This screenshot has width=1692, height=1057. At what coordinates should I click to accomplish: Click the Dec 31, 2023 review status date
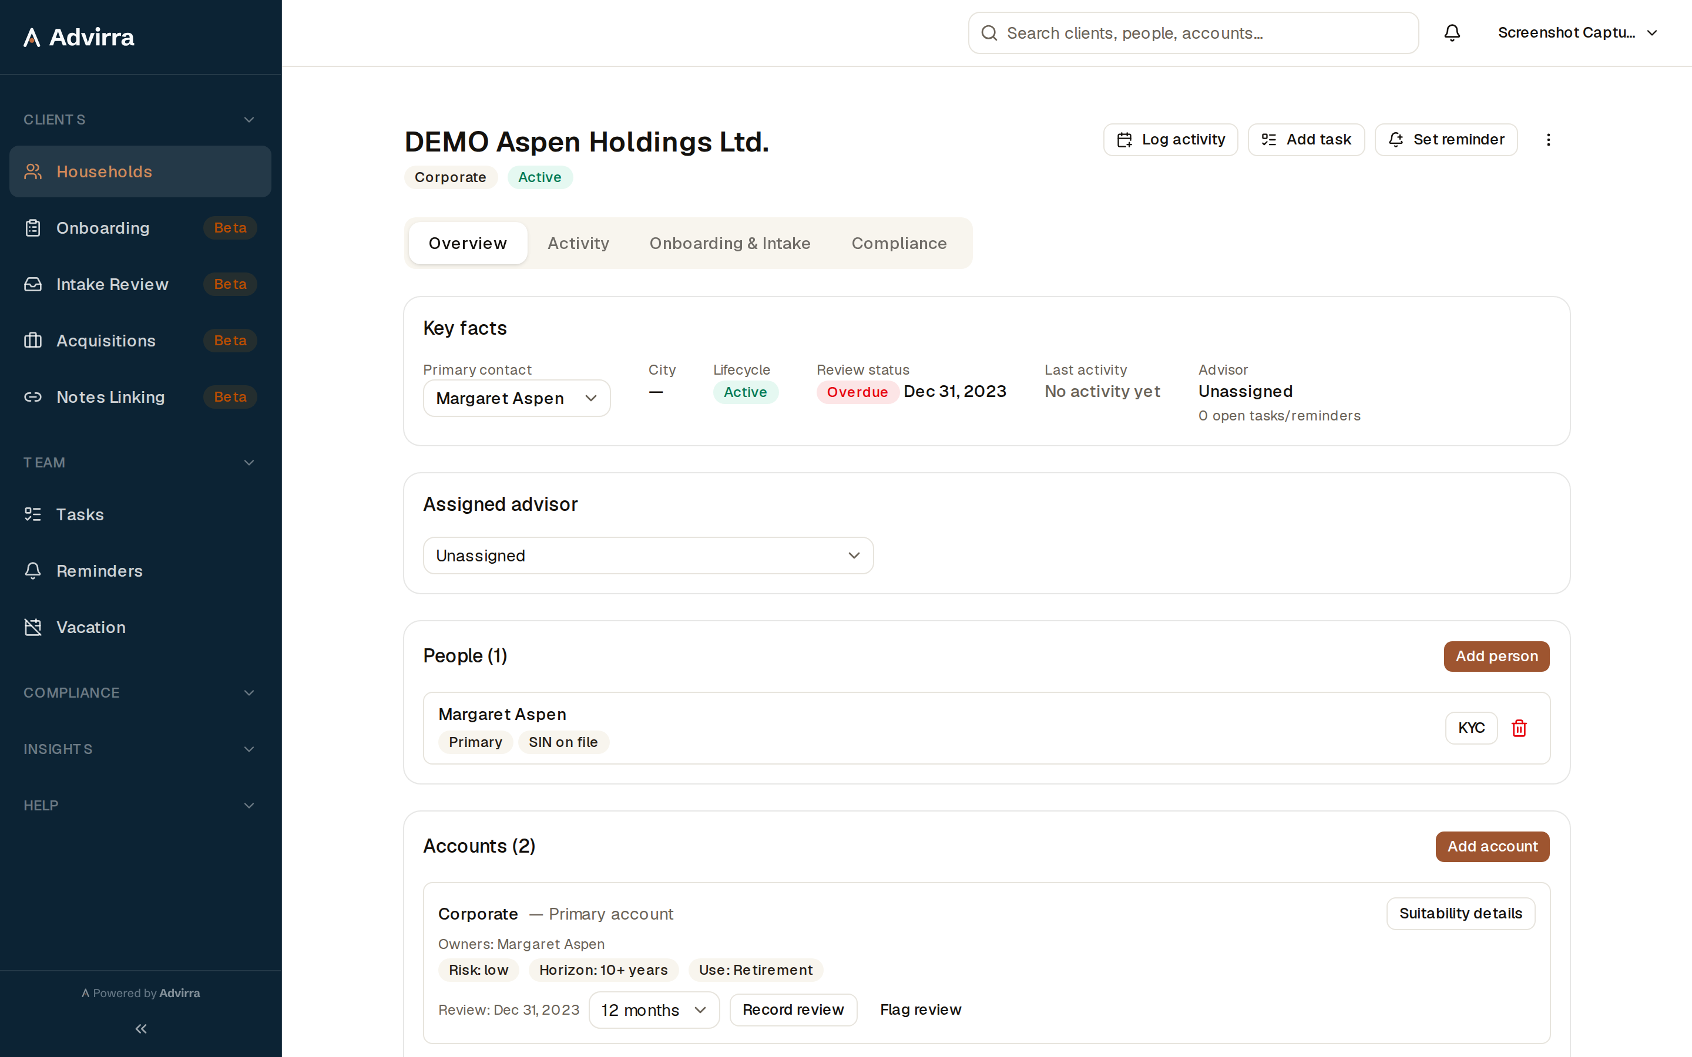click(954, 392)
